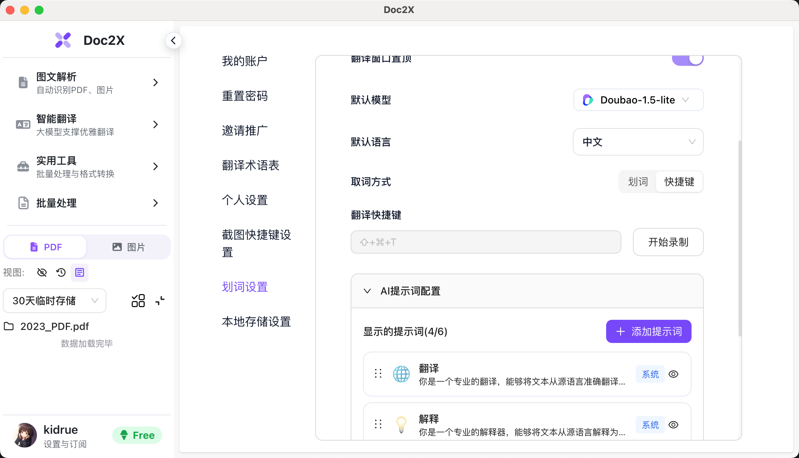Open the Doubao-1.5-lite model dropdown
799x458 pixels.
(x=638, y=100)
